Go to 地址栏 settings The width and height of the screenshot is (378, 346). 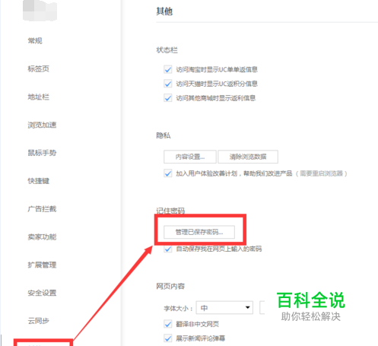pos(39,97)
